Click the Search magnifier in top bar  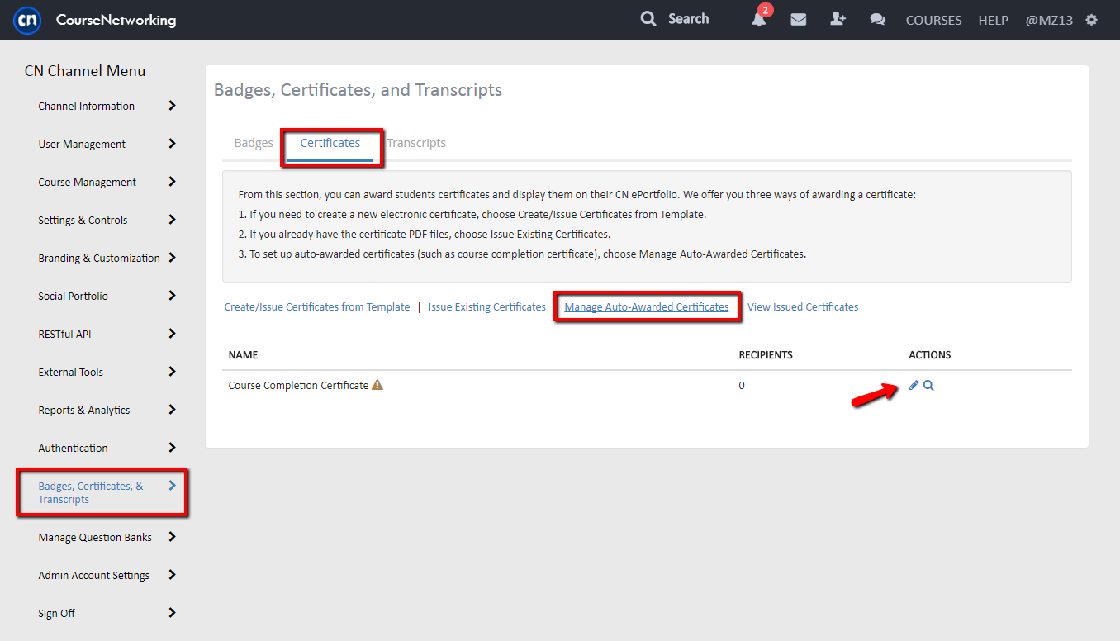(648, 19)
